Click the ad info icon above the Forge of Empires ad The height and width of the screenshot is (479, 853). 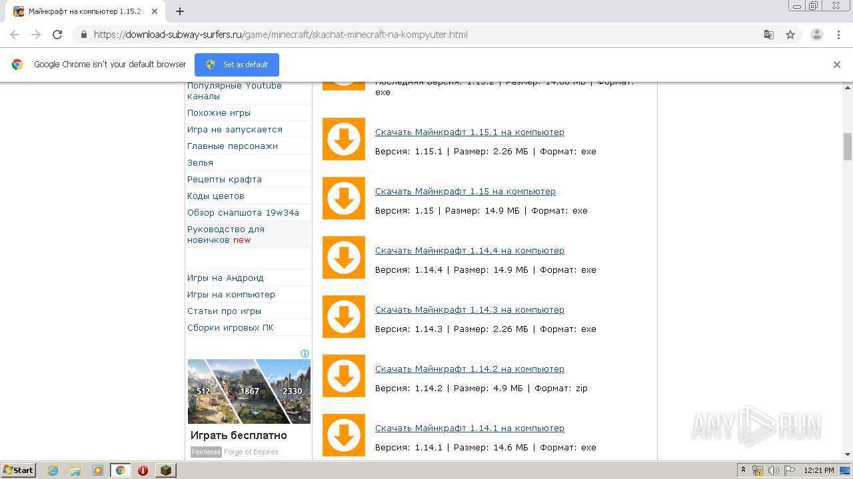[305, 353]
